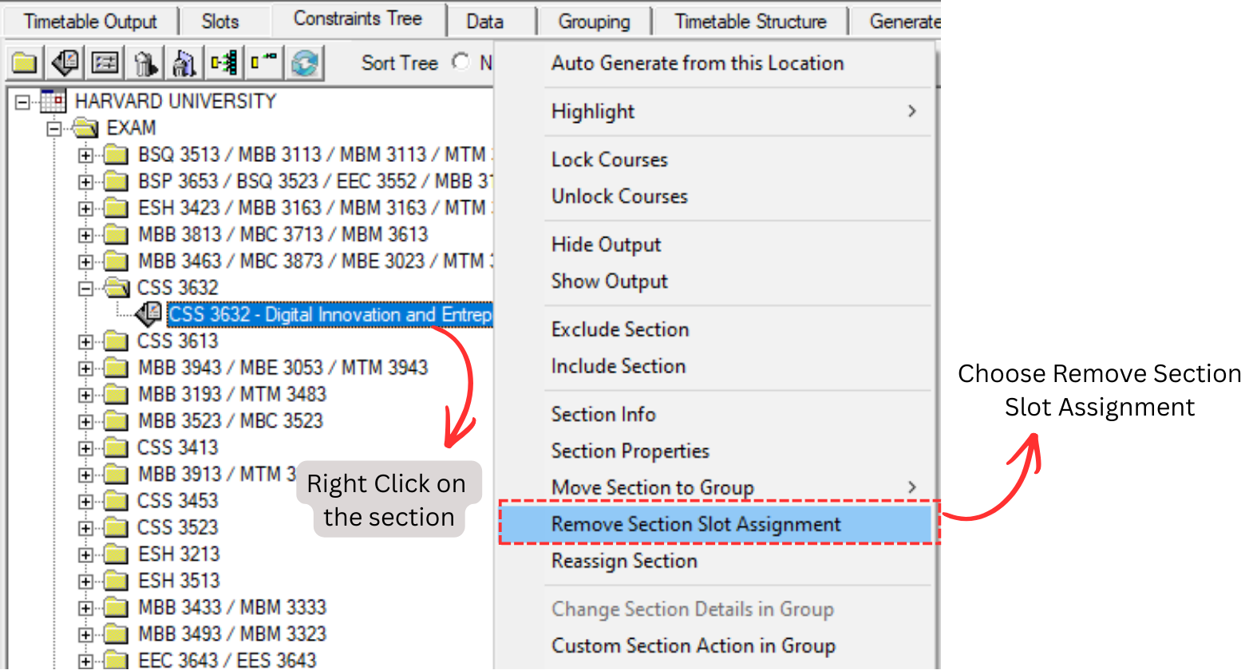Expand the BSP 3653 / BSQ 3523 group
1249x670 pixels.
click(85, 182)
